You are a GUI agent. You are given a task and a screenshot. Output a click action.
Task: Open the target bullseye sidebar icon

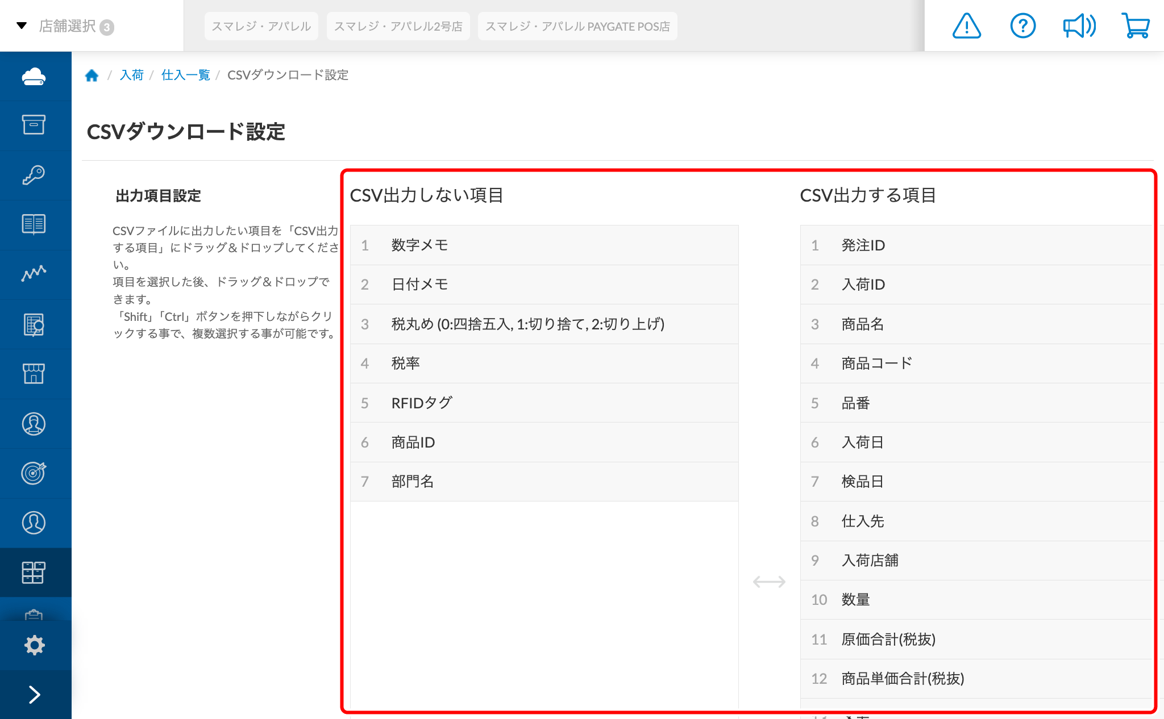34,473
